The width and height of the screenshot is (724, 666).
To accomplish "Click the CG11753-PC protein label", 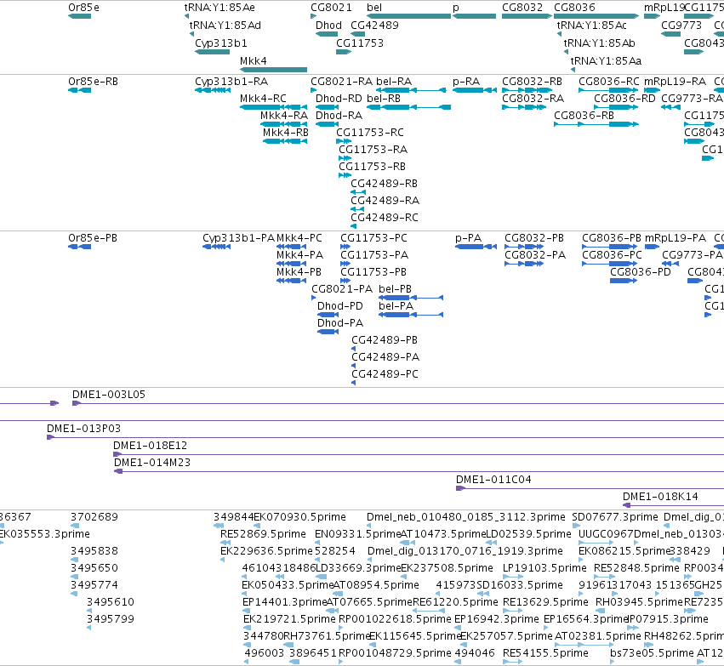I will coord(374,238).
